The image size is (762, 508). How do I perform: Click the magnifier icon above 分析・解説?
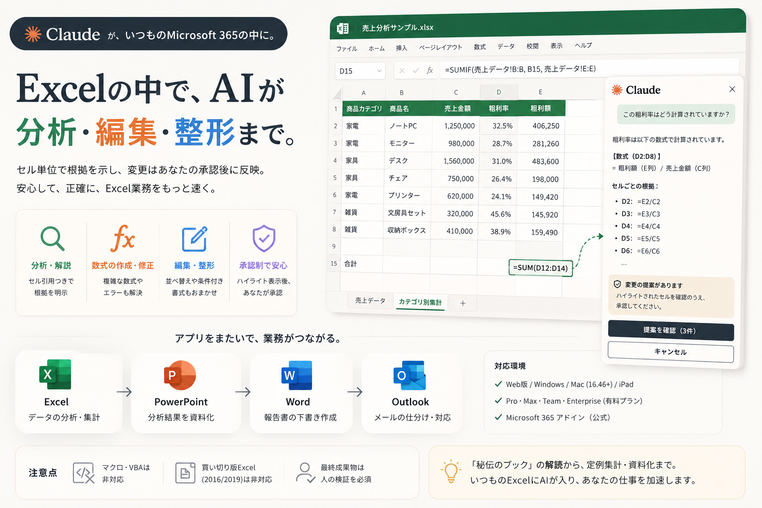click(x=52, y=239)
